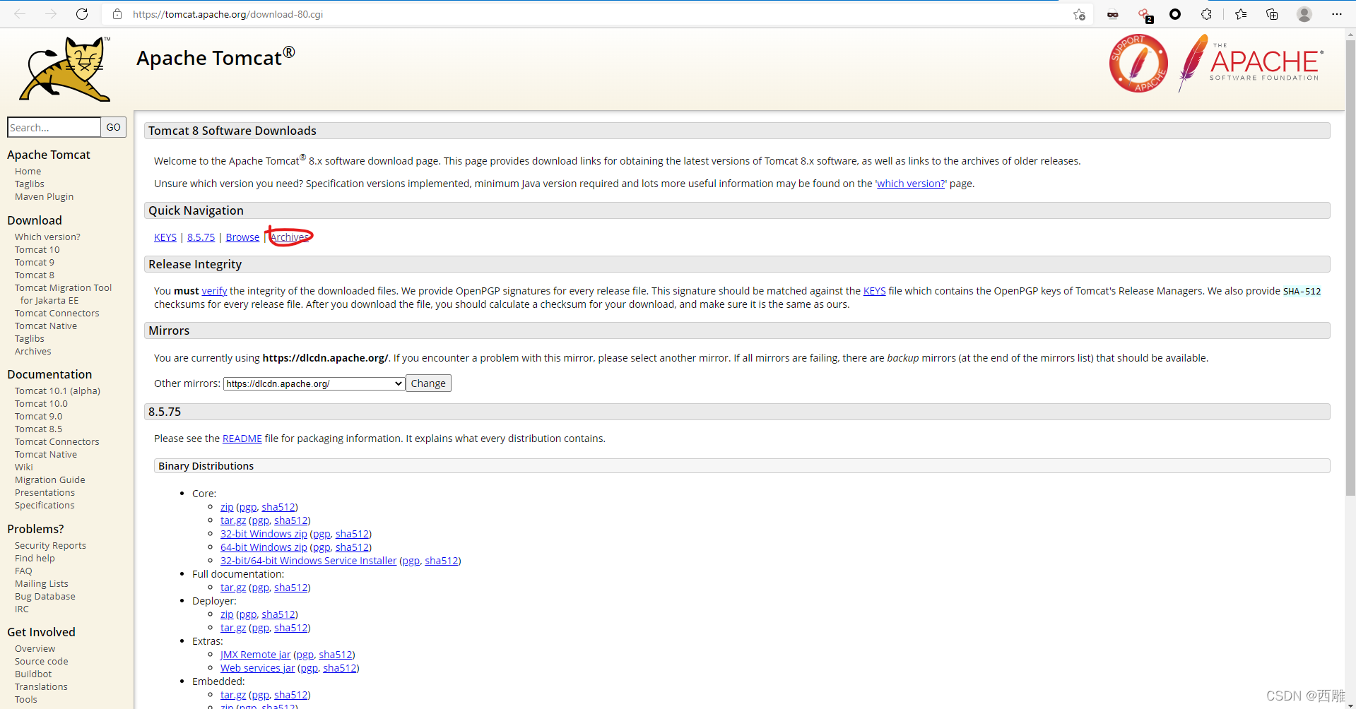This screenshot has height=709, width=1356.
Task: Add page to favorites star icon
Action: click(1079, 14)
